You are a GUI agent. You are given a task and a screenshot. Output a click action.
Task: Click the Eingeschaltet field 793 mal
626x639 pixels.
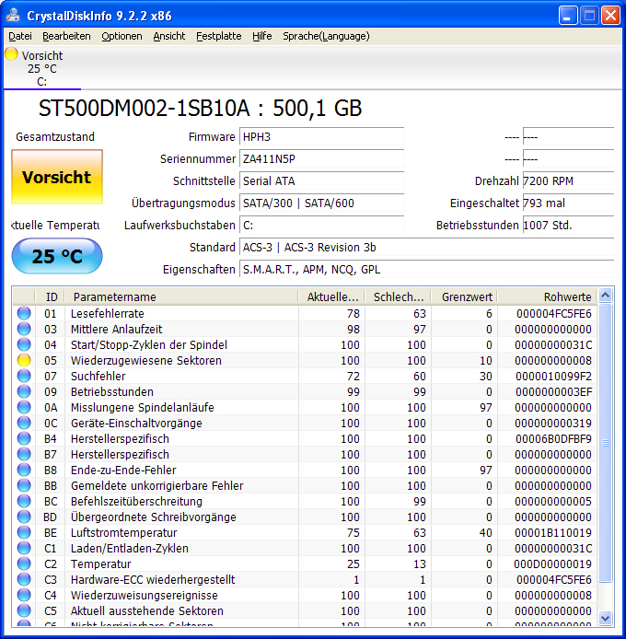tap(568, 203)
